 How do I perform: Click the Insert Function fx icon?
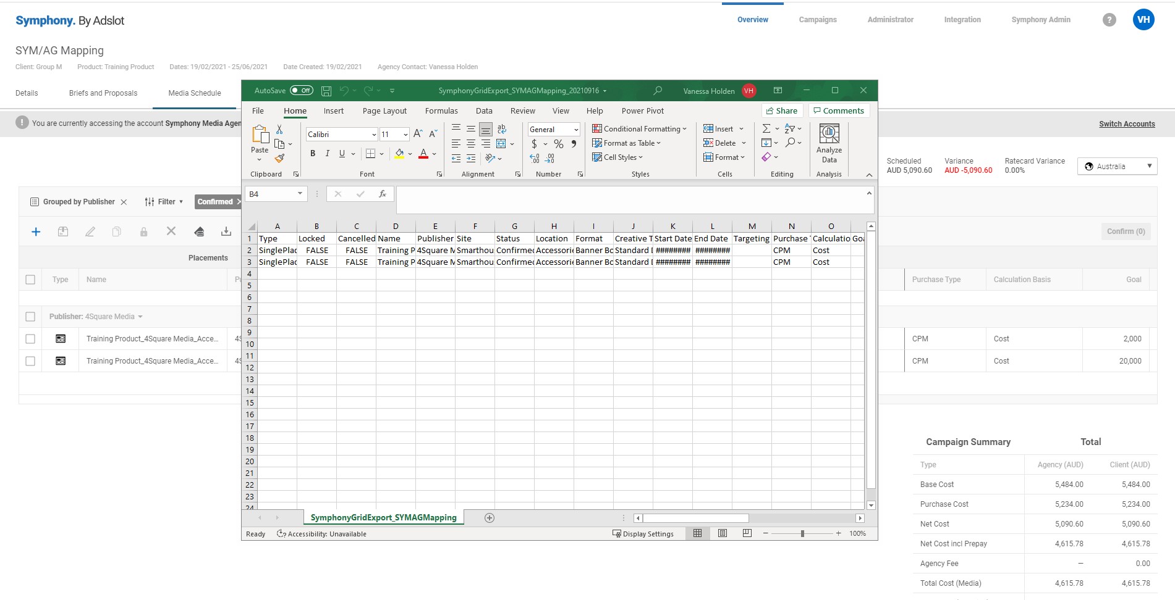[383, 194]
